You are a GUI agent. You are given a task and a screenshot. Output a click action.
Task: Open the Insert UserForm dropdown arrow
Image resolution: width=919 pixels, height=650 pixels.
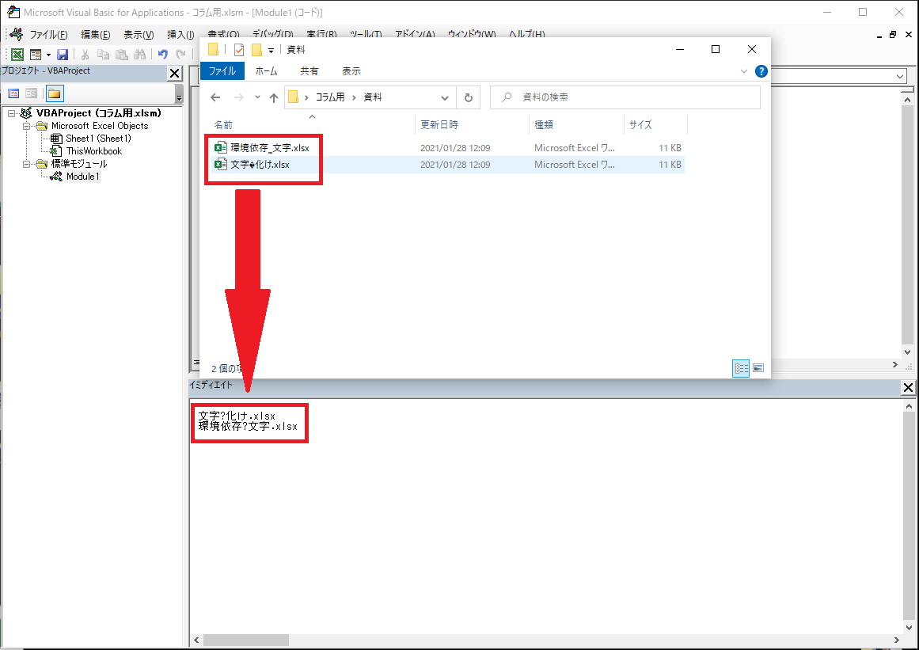pos(48,55)
